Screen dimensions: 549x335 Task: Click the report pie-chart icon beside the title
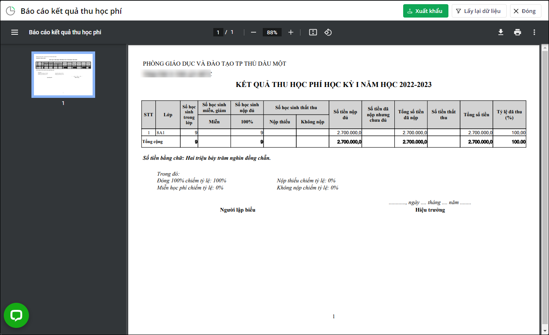10,11
